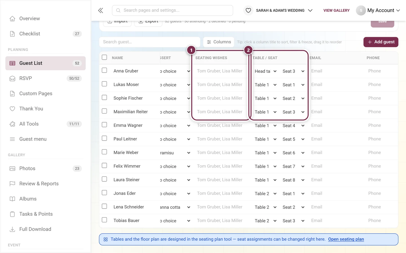Click the Full Download arrow icon
This screenshot has width=406, height=253.
tap(12, 229)
